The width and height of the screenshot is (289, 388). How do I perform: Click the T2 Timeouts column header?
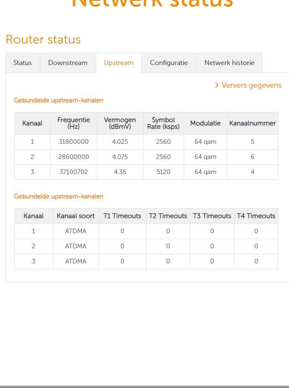(x=168, y=216)
